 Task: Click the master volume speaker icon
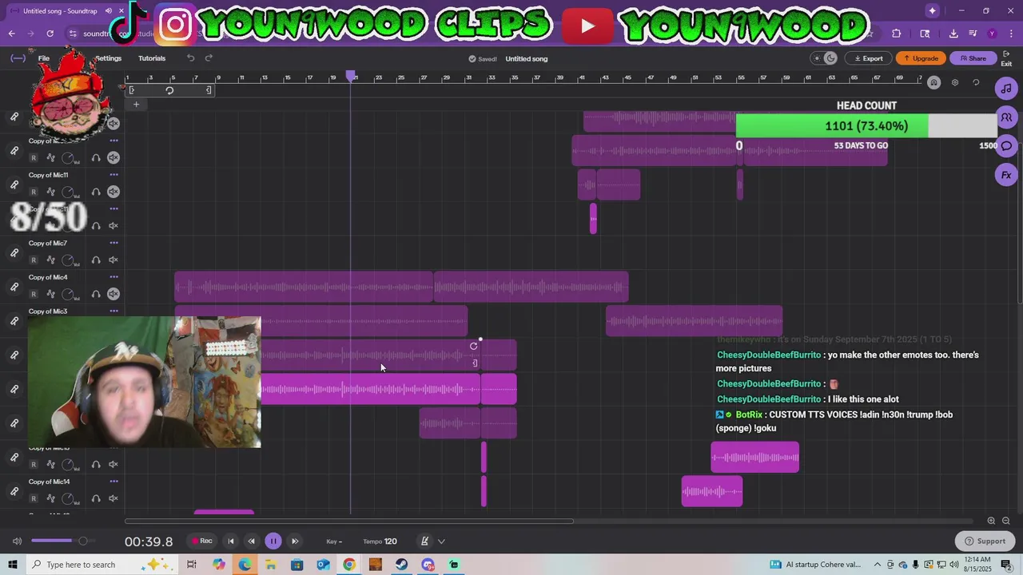pyautogui.click(x=17, y=541)
